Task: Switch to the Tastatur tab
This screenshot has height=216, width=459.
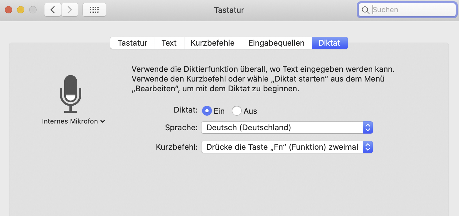Action: click(132, 43)
